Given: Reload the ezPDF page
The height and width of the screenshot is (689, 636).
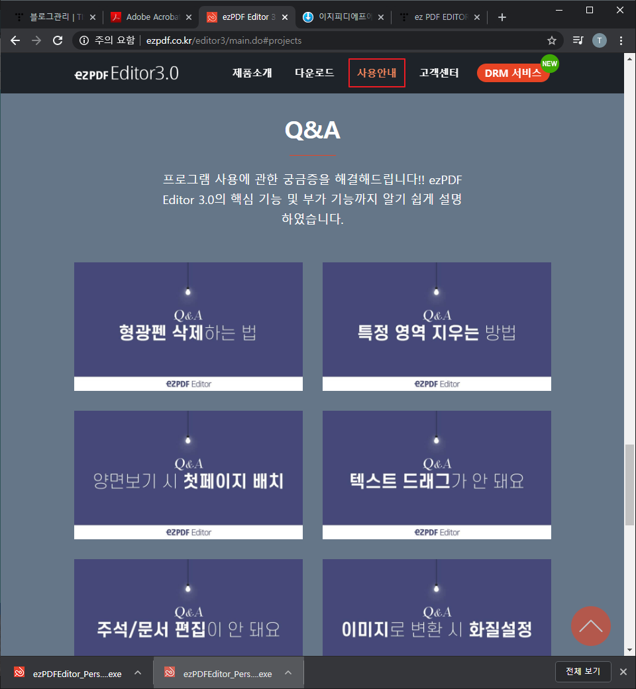Looking at the screenshot, I should point(58,40).
